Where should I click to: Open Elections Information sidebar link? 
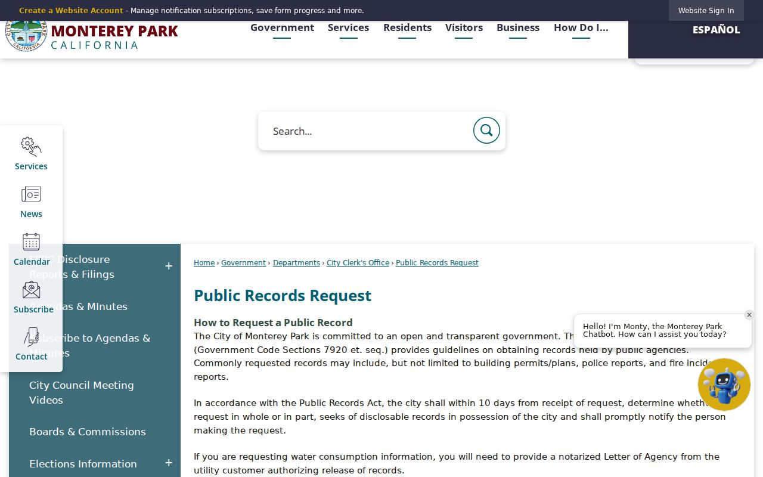point(83,463)
